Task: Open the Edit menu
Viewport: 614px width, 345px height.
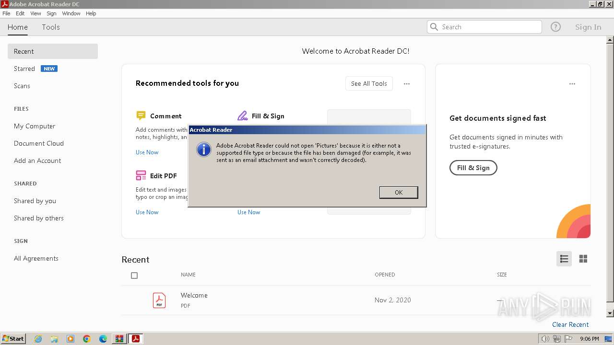Action: click(20, 13)
